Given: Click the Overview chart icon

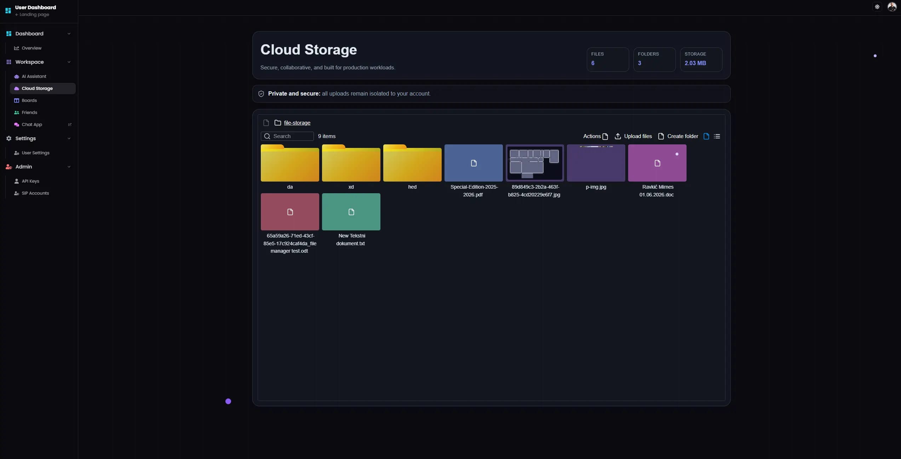Looking at the screenshot, I should (17, 48).
